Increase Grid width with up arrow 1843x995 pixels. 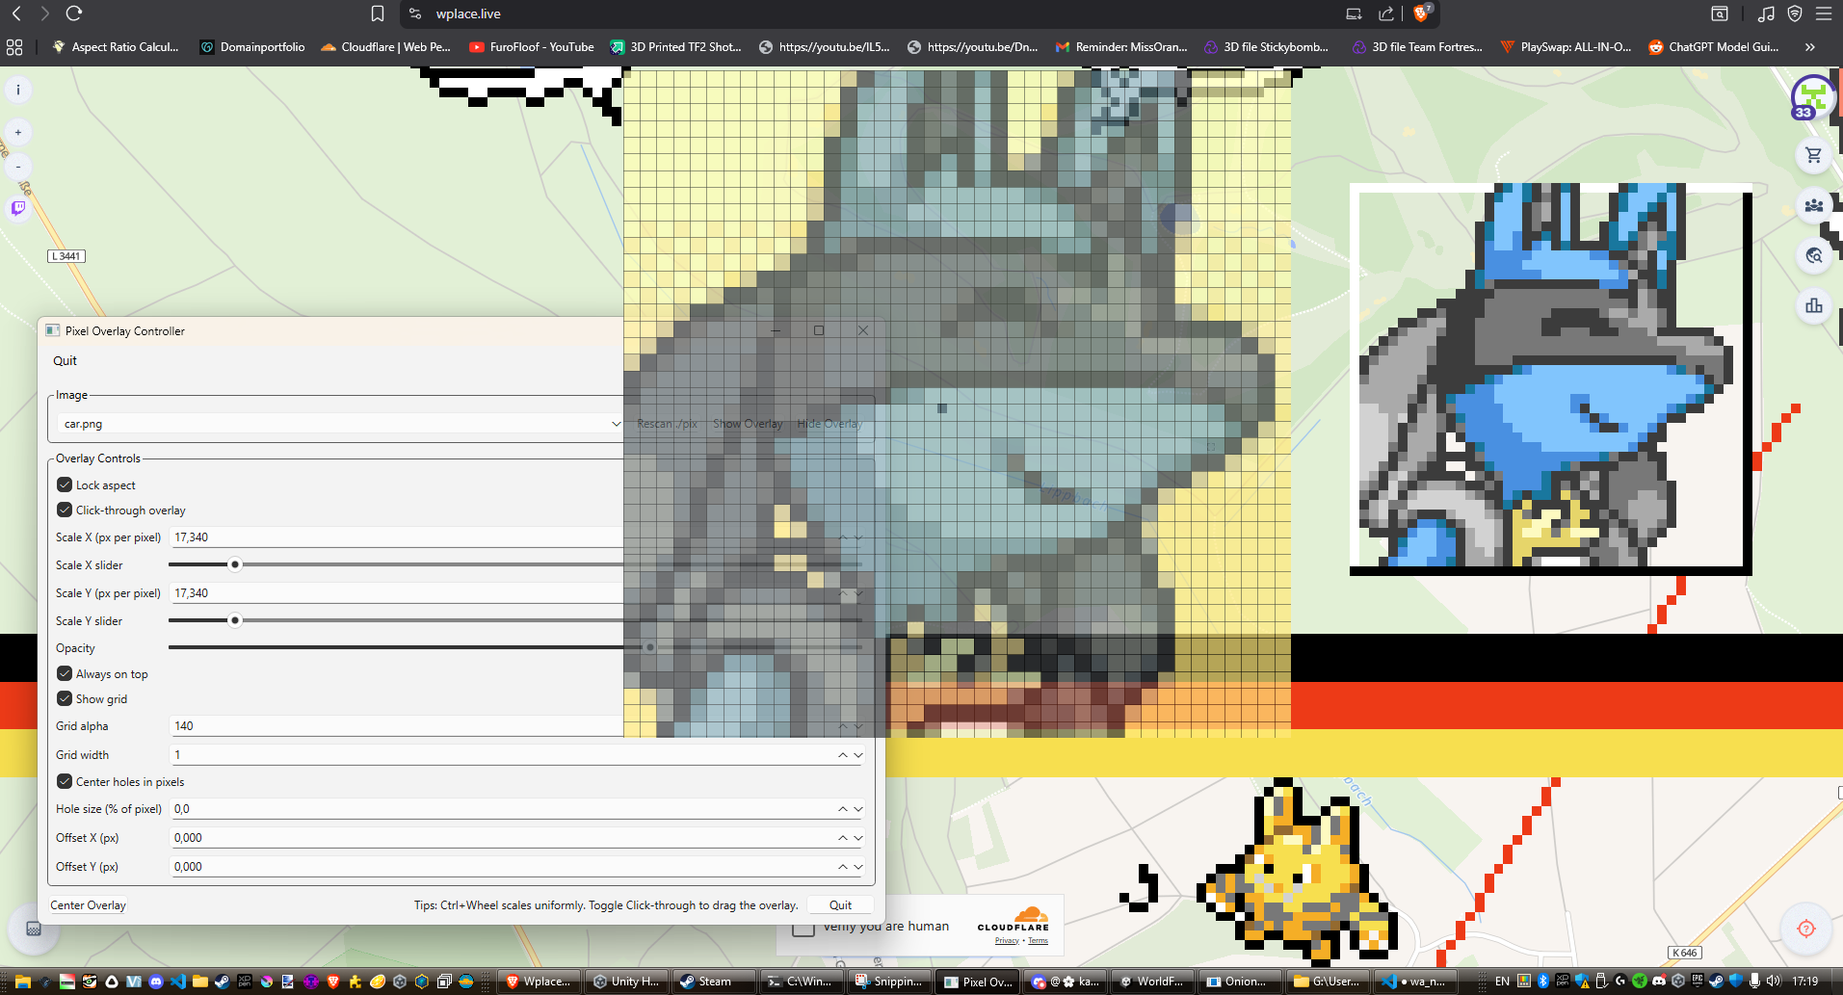point(843,755)
